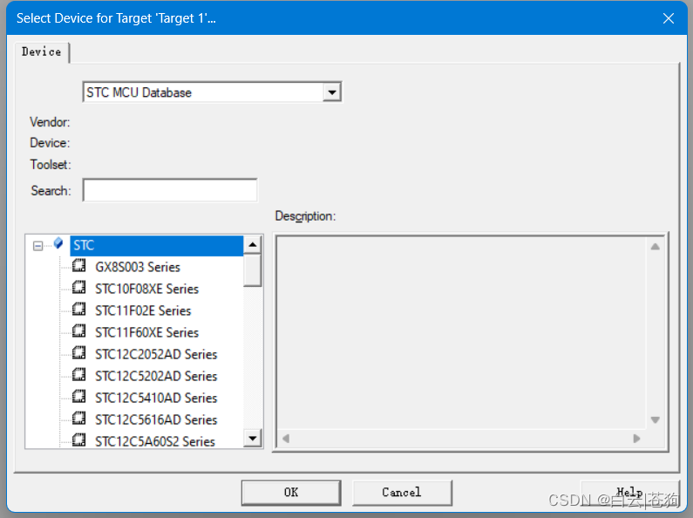693x518 pixels.
Task: Click Description pane scroll left arrow
Action: click(286, 439)
